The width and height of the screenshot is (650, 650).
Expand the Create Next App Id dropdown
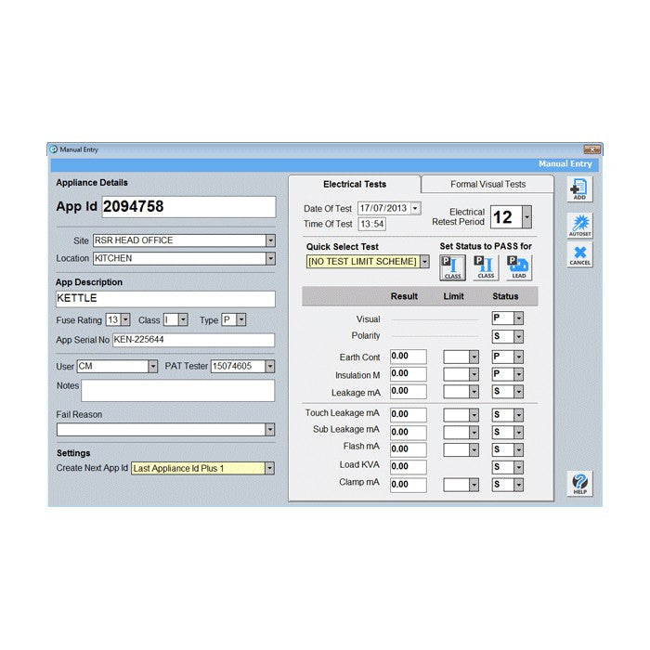pos(270,469)
